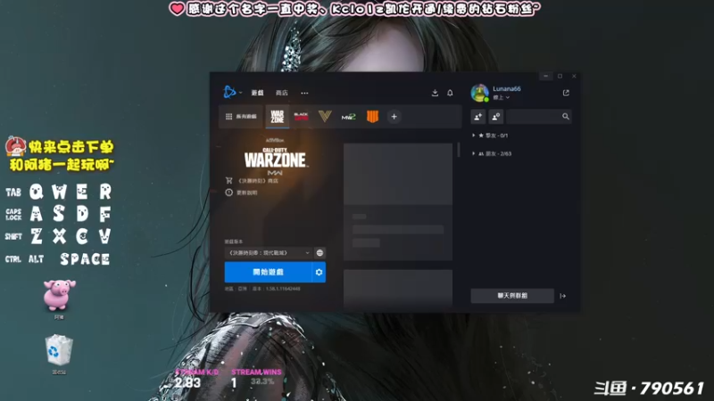Click the friend requests icon with a badge
The height and width of the screenshot is (401, 714).
coord(496,117)
